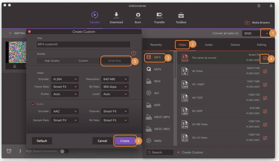Open the Toolbox section

pyautogui.click(x=181, y=17)
